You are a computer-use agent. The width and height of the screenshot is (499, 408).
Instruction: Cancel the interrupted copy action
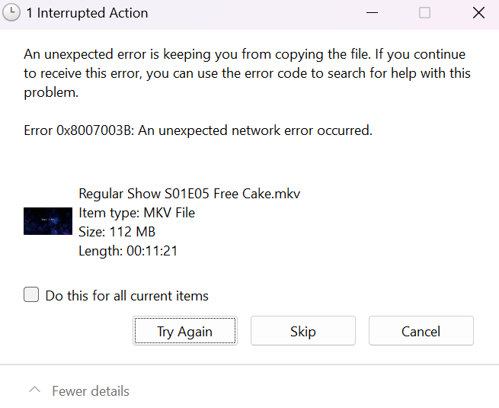pos(421,331)
